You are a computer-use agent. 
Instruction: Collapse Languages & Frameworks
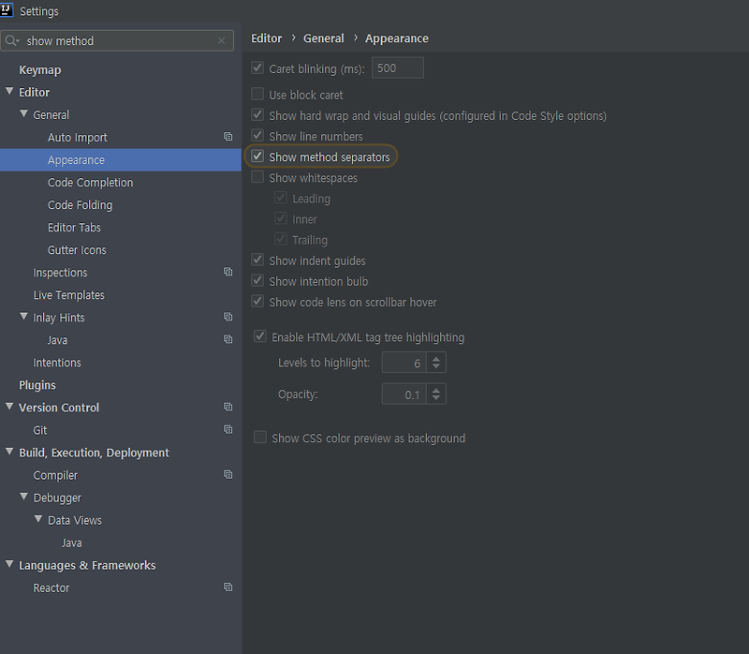point(8,565)
